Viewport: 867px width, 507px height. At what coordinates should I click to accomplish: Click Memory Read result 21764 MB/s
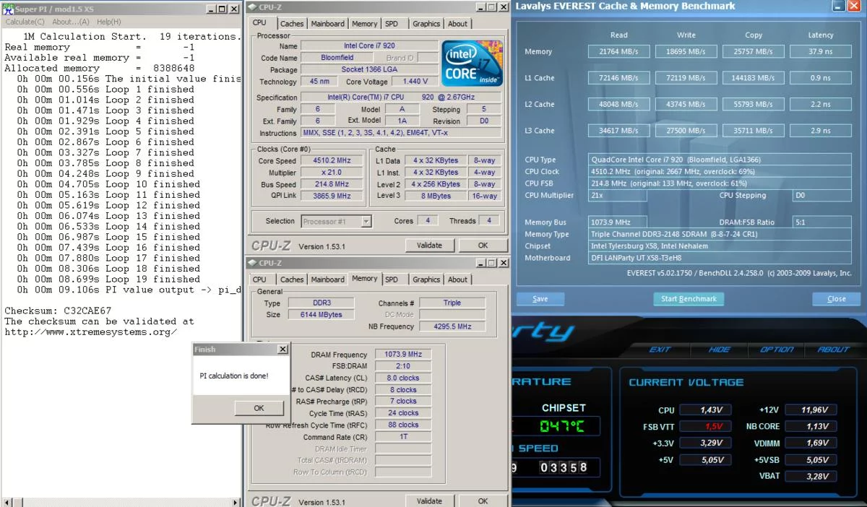tap(619, 52)
